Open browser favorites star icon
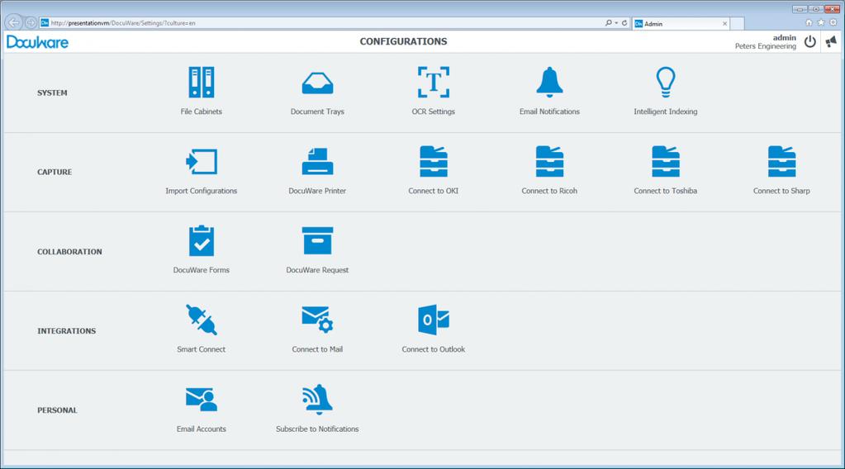 [821, 22]
